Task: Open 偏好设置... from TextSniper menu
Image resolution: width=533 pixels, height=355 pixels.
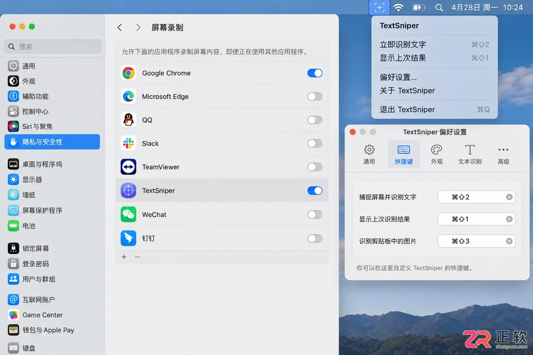Action: pyautogui.click(x=435, y=77)
